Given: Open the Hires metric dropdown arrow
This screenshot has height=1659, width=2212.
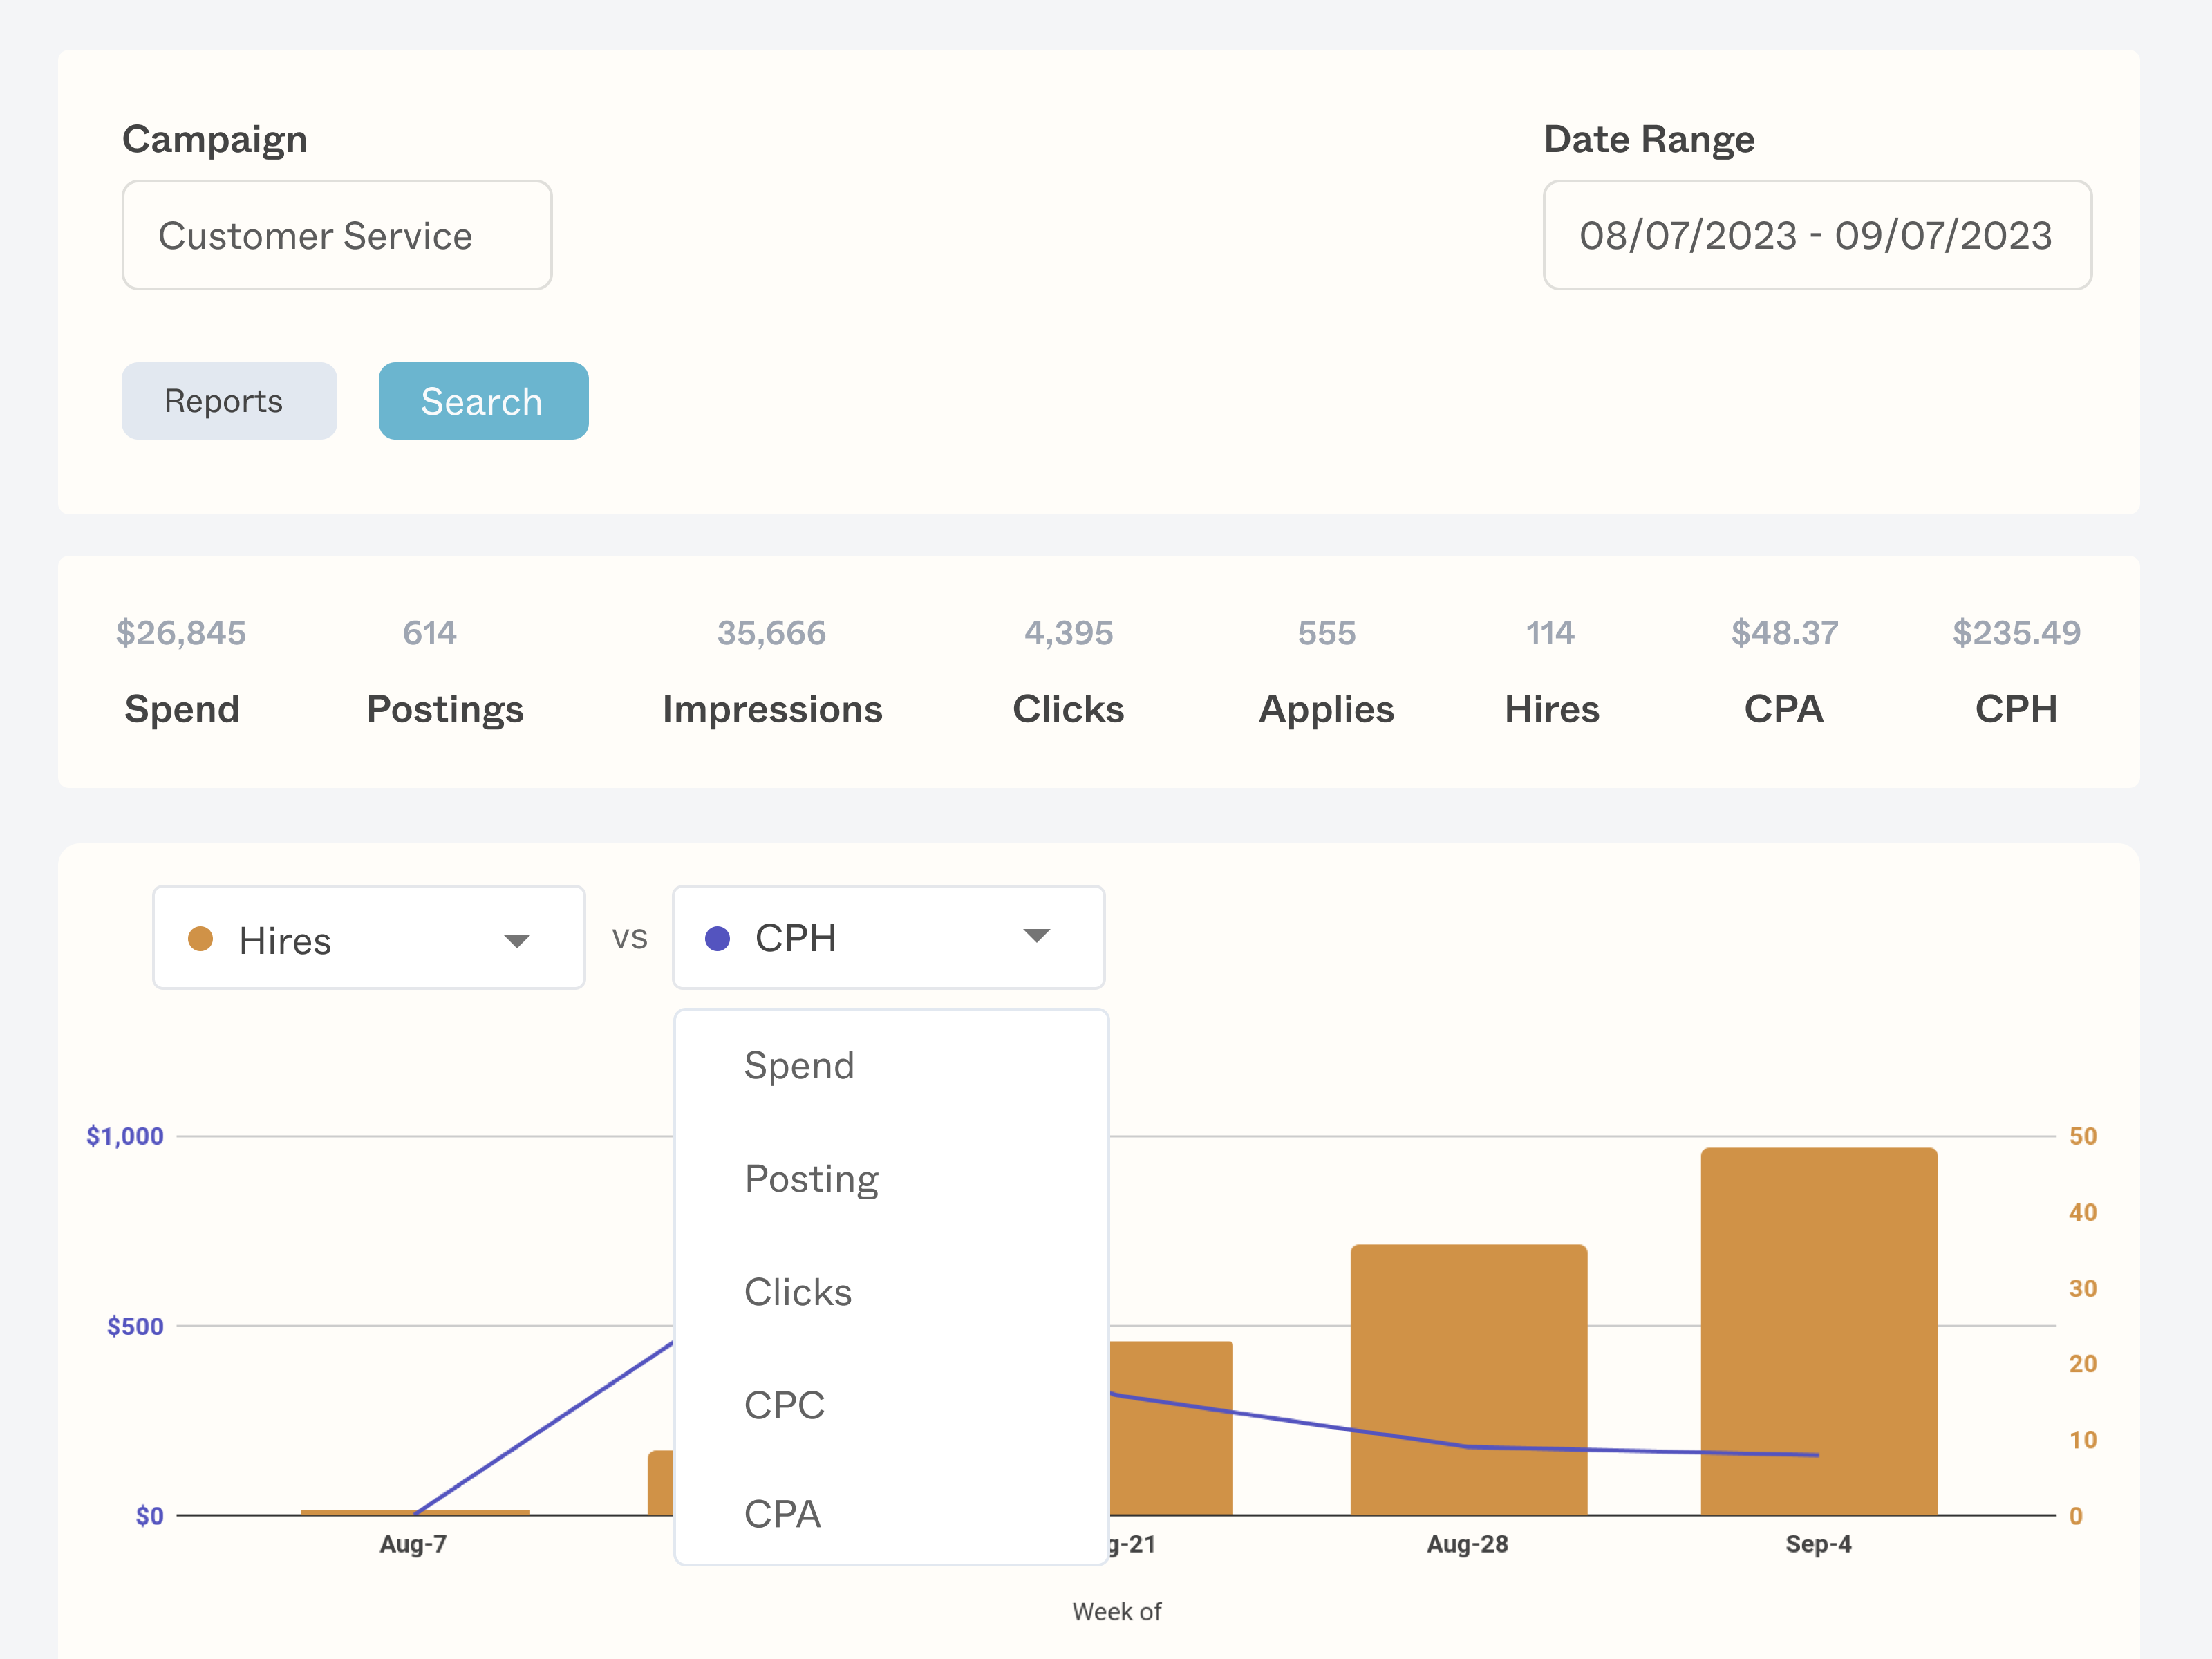Looking at the screenshot, I should tap(516, 940).
